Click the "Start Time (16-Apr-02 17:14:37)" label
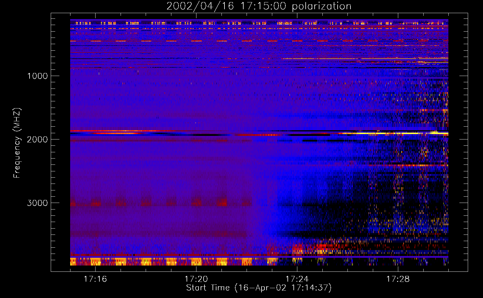 (x=259, y=288)
